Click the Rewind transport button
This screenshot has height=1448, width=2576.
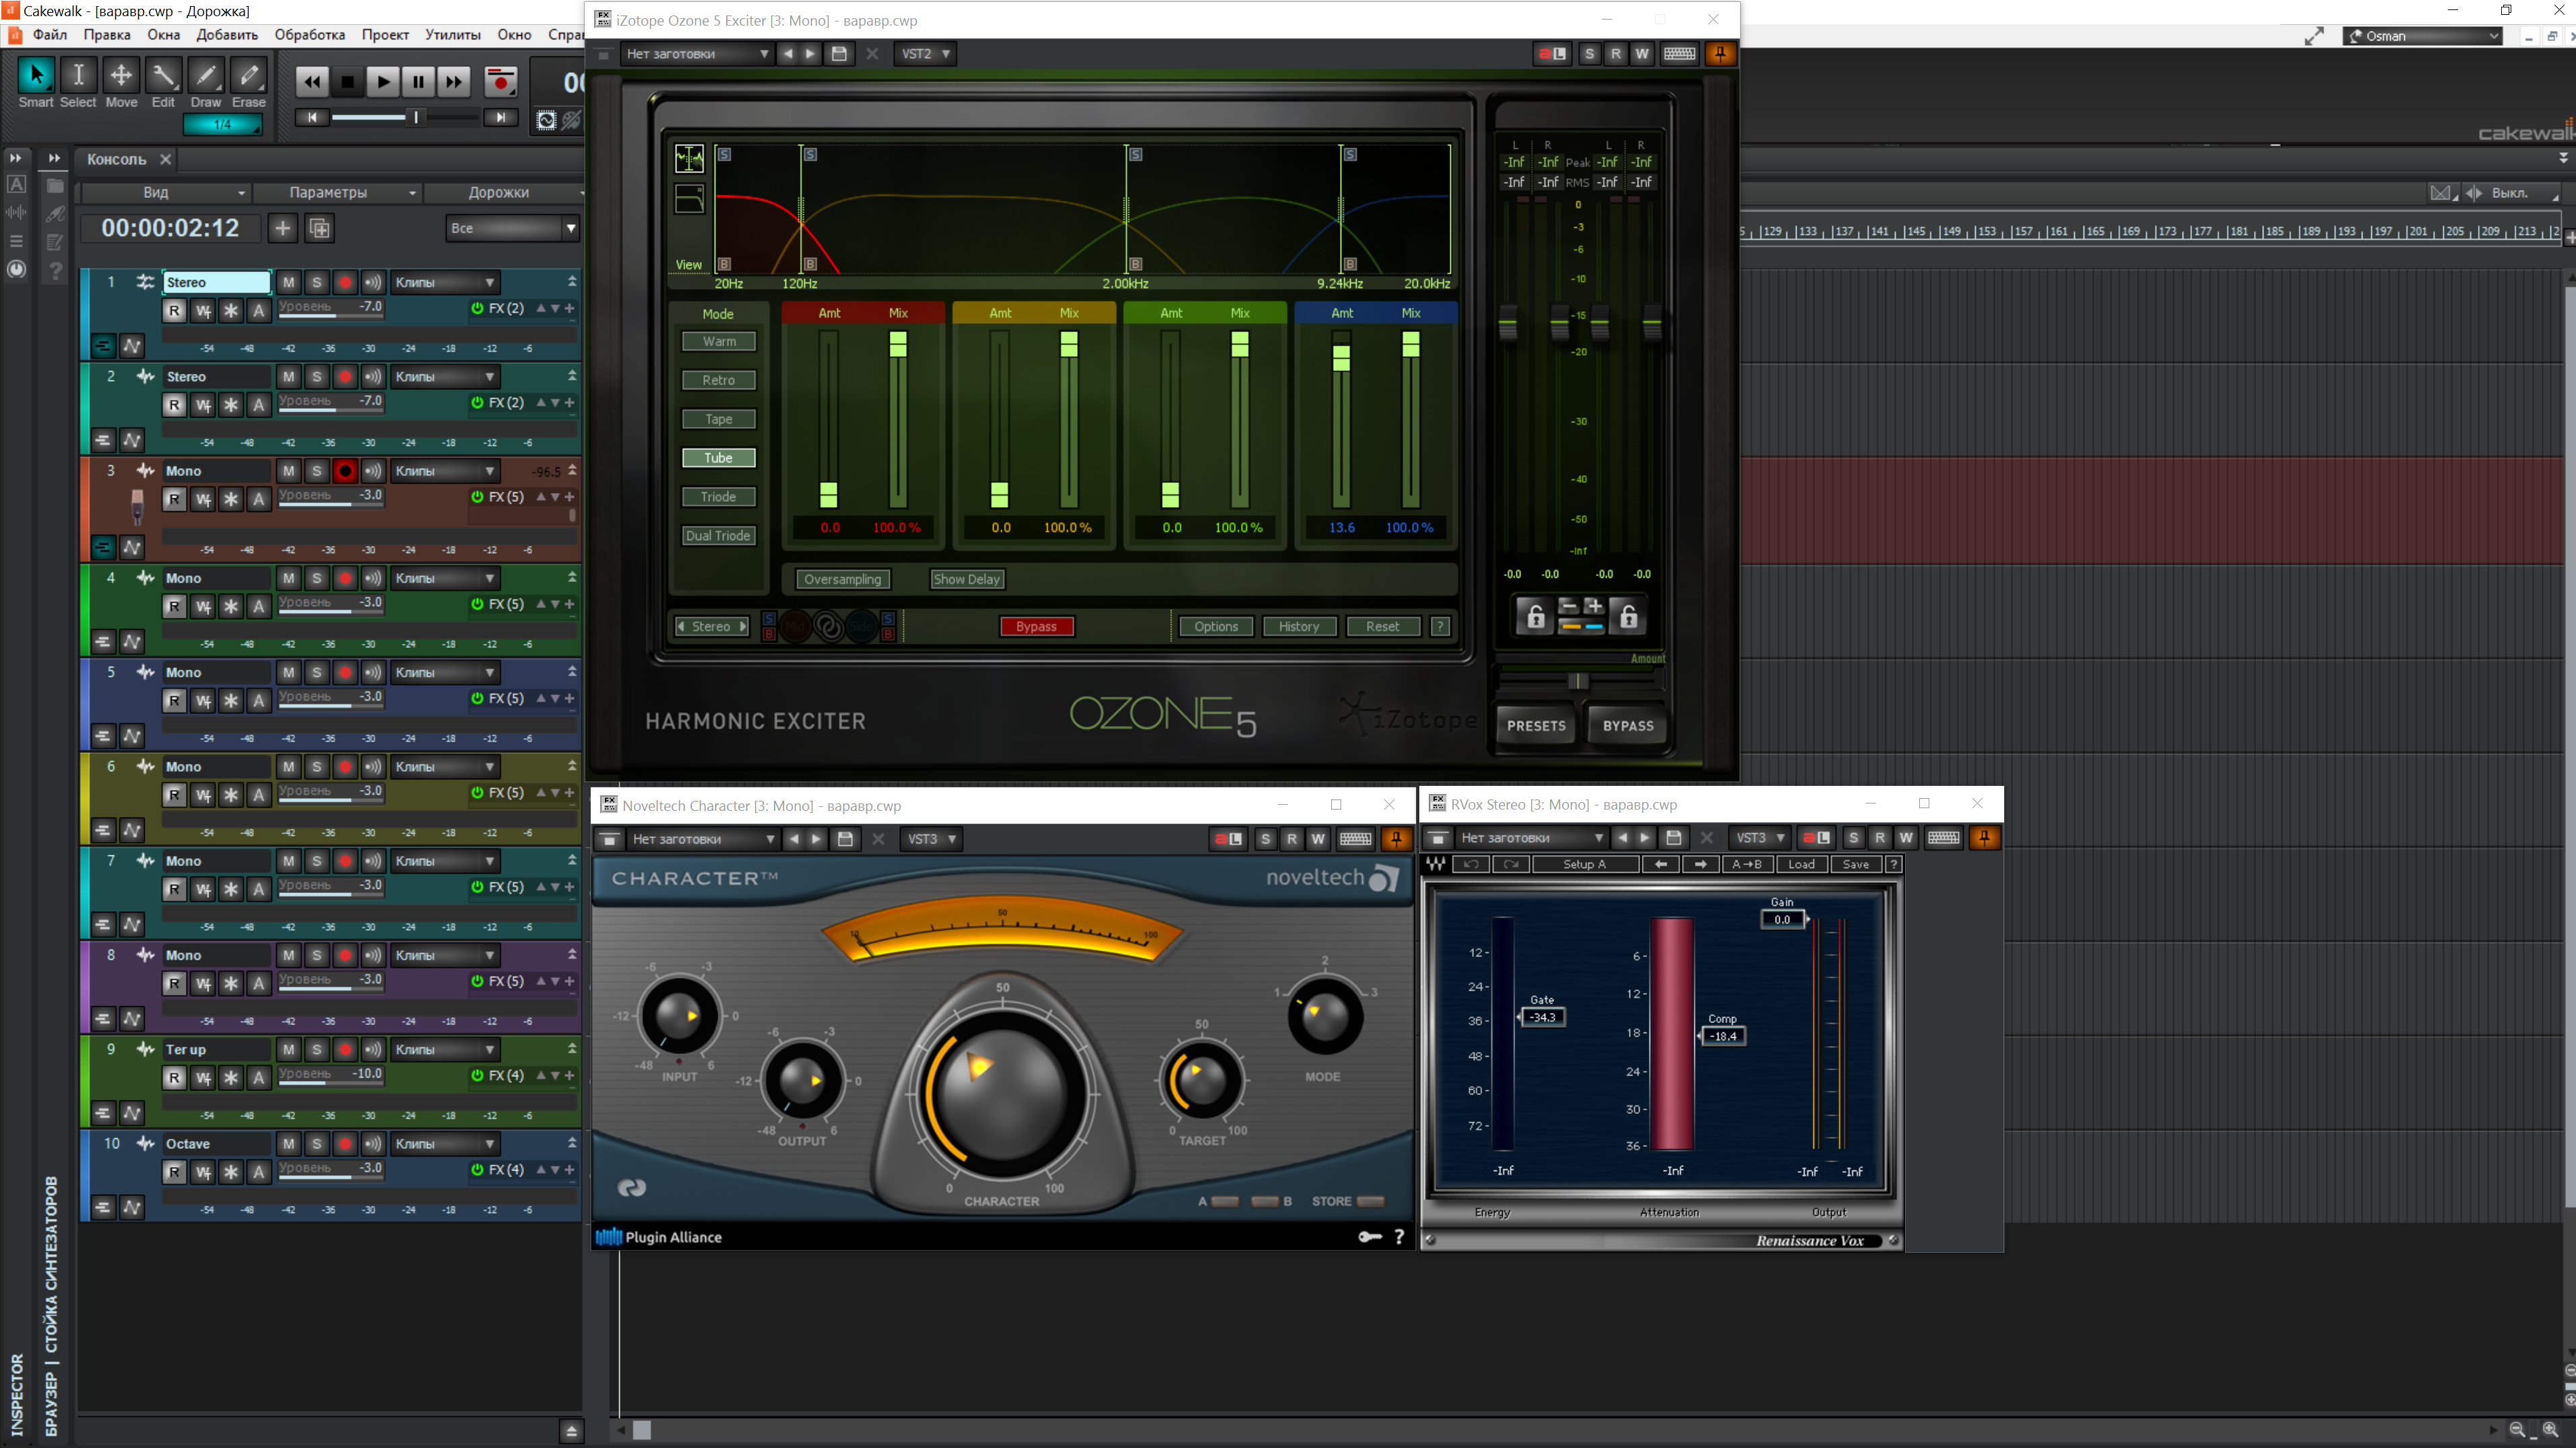(312, 82)
